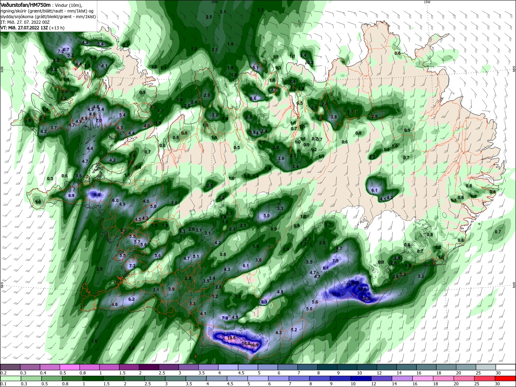Click the "2.9" rainfall value
The height and width of the screenshot is (387, 516).
tap(207, 95)
